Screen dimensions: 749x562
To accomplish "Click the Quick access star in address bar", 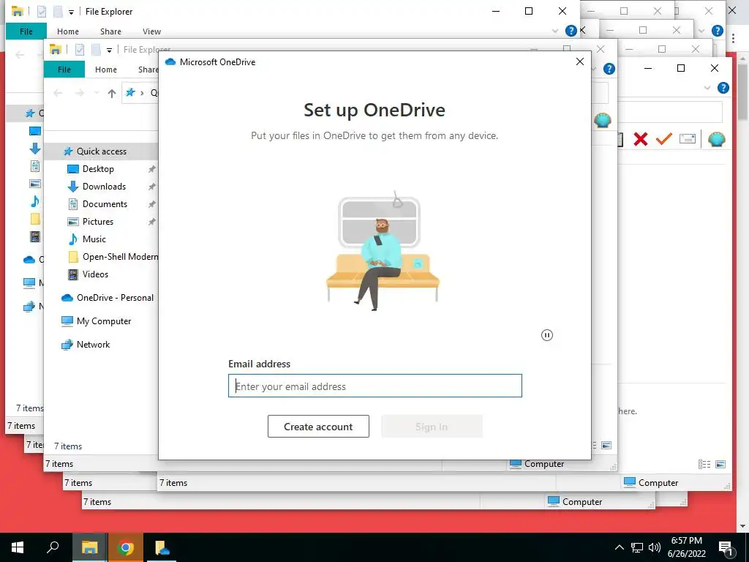I will 130,92.
